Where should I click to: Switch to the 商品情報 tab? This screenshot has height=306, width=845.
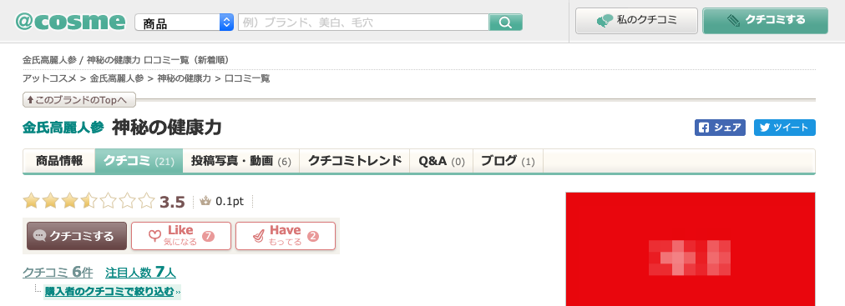click(x=59, y=161)
